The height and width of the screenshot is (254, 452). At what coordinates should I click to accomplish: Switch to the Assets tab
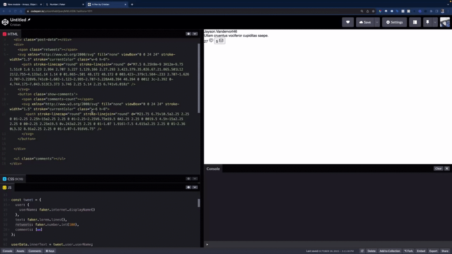tap(20, 251)
